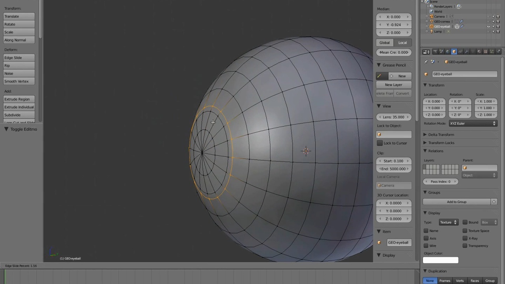Toggle visibility eye for GEO-eyeball
The image size is (505, 284).
[x=488, y=26]
